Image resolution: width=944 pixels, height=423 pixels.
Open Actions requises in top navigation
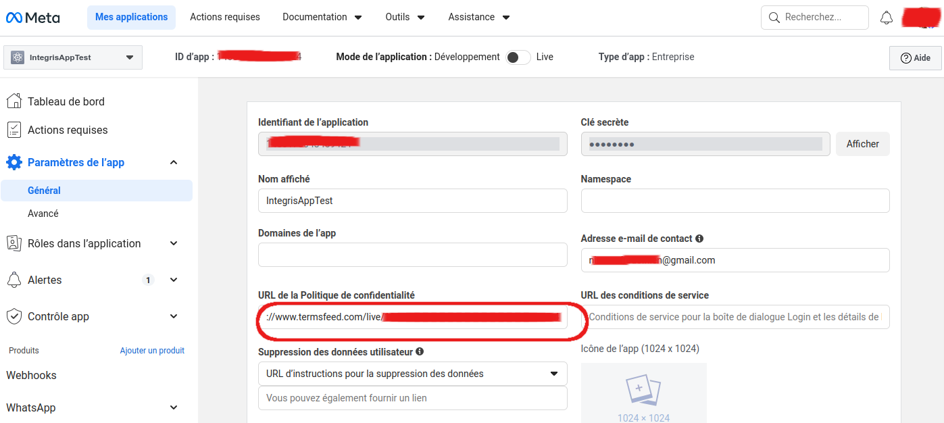click(225, 17)
